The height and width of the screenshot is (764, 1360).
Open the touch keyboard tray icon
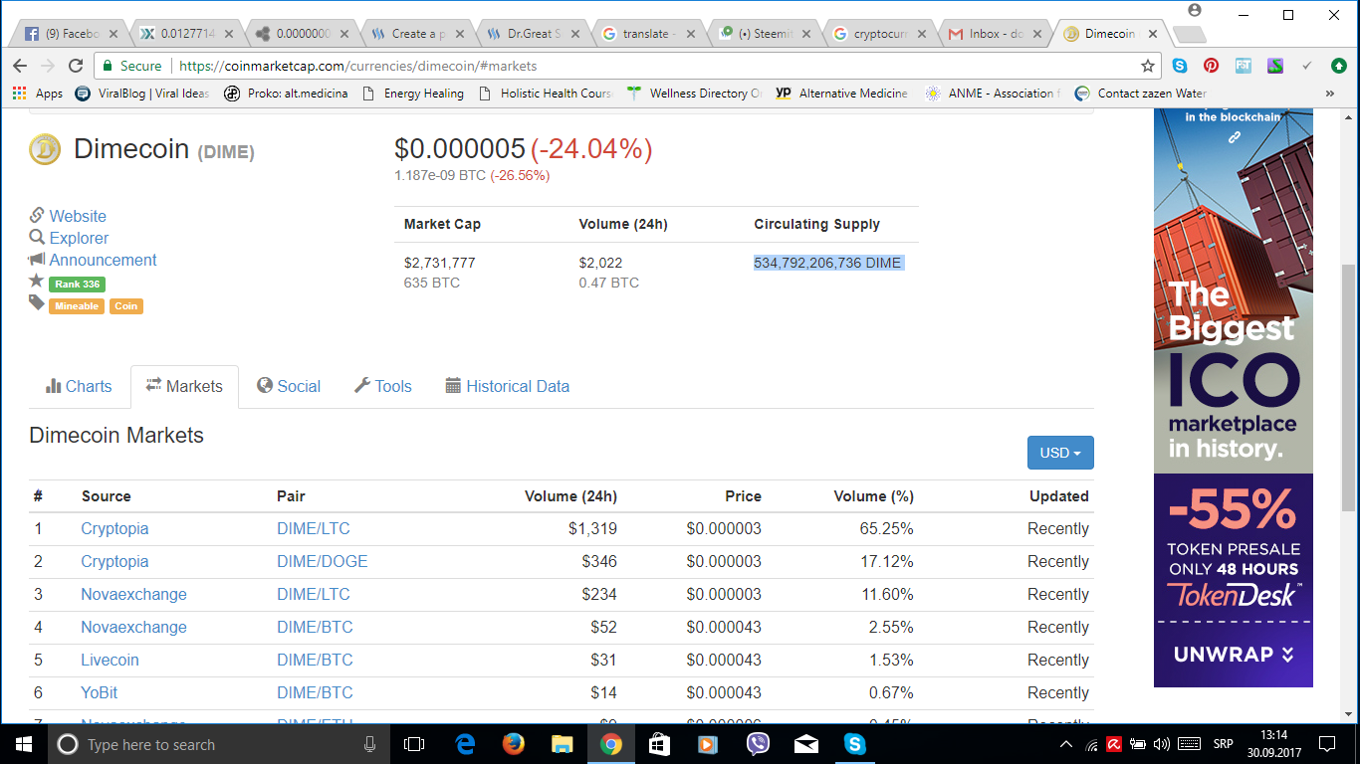click(x=1189, y=744)
